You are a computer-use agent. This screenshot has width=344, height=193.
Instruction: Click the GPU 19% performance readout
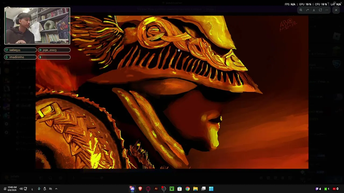[x=305, y=4]
